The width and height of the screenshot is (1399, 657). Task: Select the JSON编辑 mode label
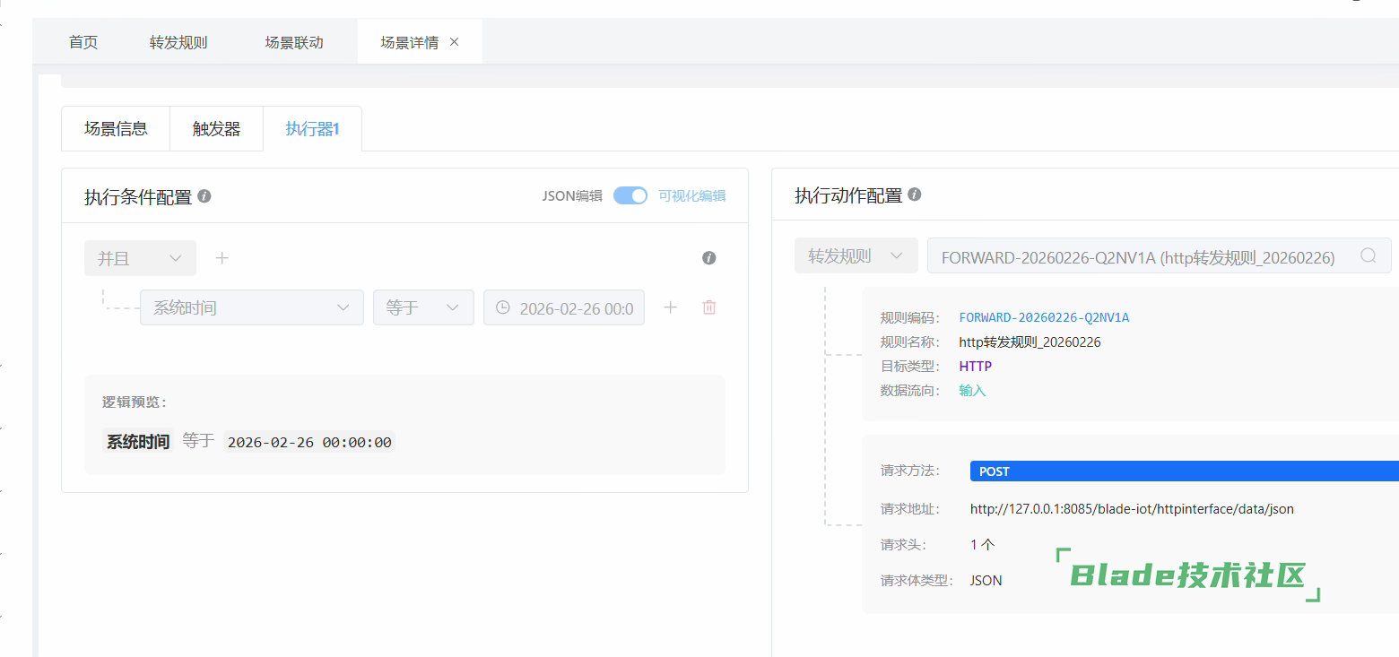pyautogui.click(x=572, y=195)
